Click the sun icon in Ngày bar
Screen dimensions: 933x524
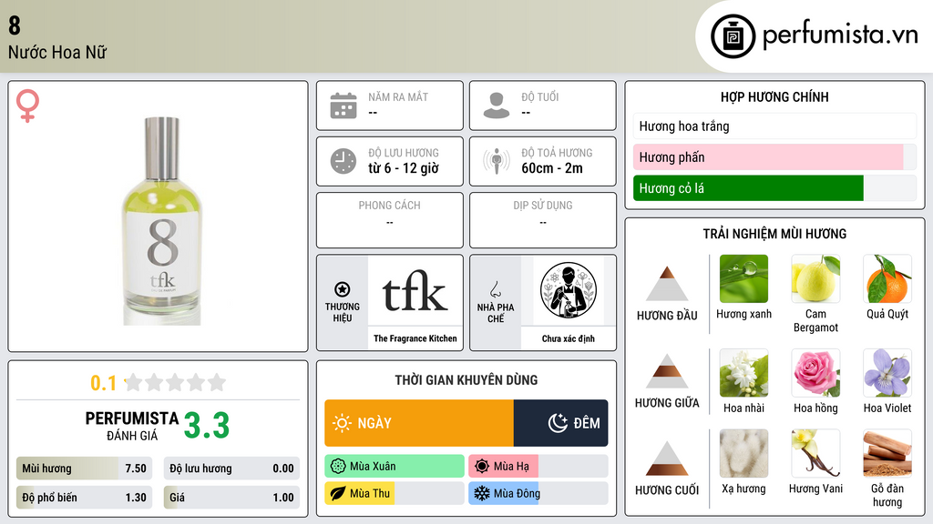[343, 423]
